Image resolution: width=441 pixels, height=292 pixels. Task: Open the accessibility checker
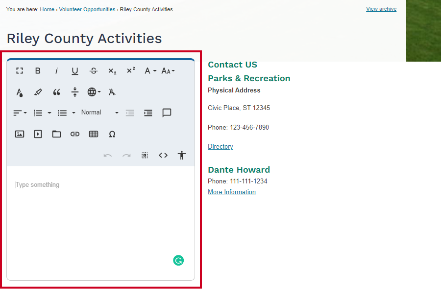[182, 155]
